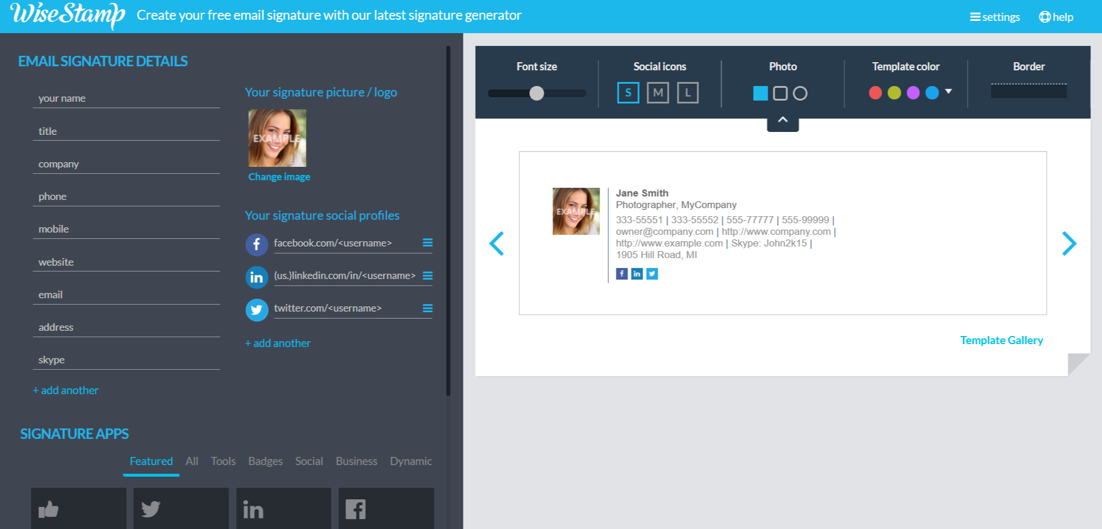Viewport: 1102px width, 529px height.
Task: Switch to the Business apps tab
Action: click(356, 461)
